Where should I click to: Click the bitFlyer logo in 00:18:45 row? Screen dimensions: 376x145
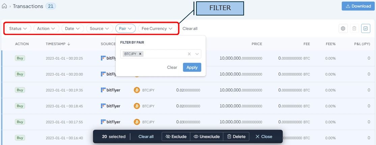point(111,106)
